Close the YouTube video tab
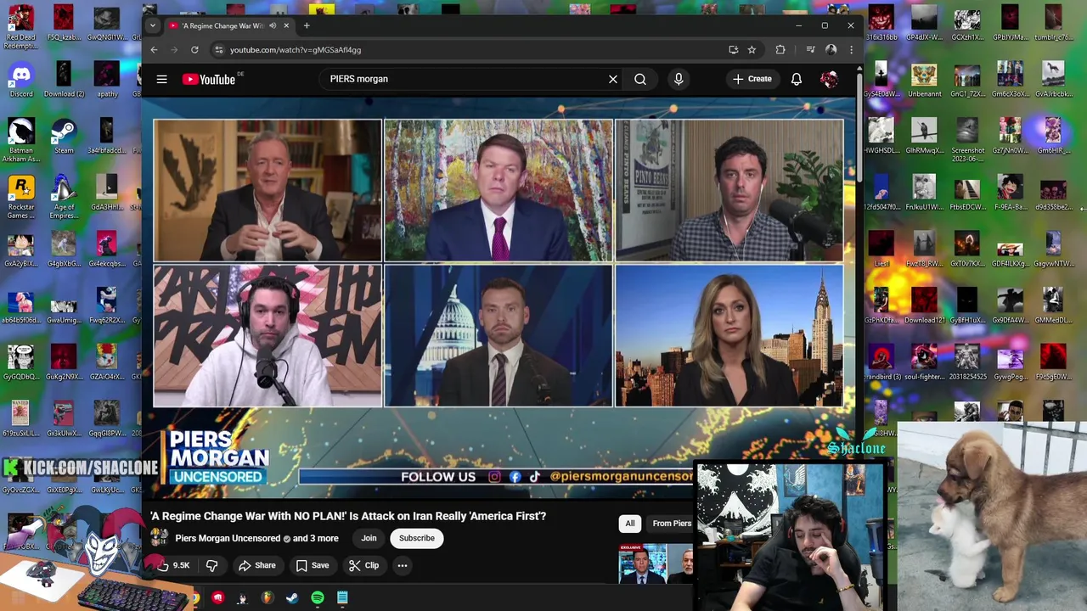 click(x=286, y=25)
